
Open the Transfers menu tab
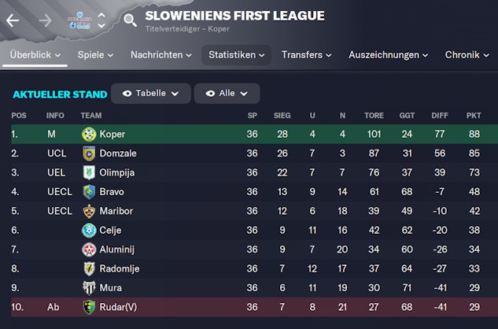click(306, 55)
